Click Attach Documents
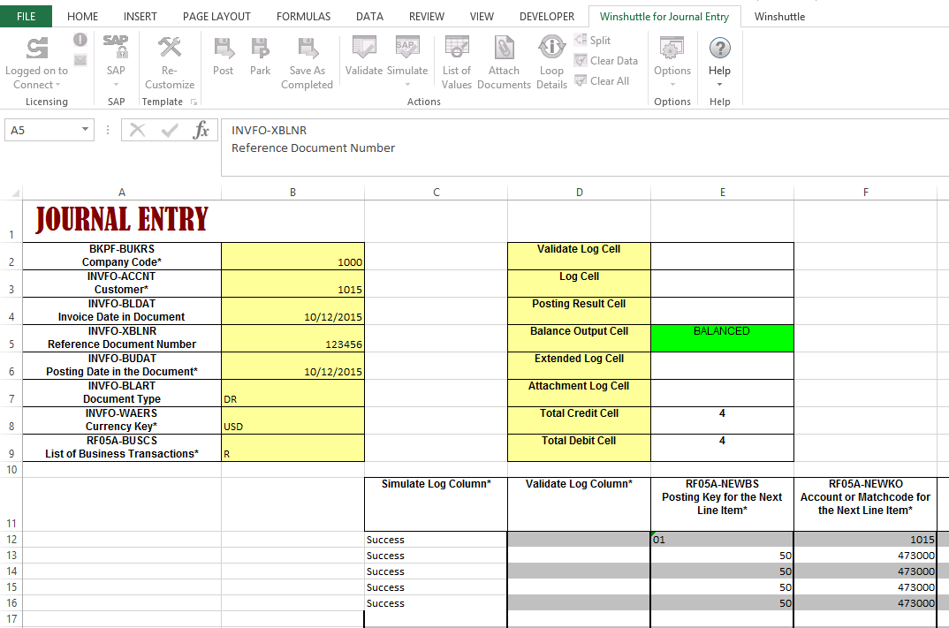The width and height of the screenshot is (949, 628). point(504,63)
